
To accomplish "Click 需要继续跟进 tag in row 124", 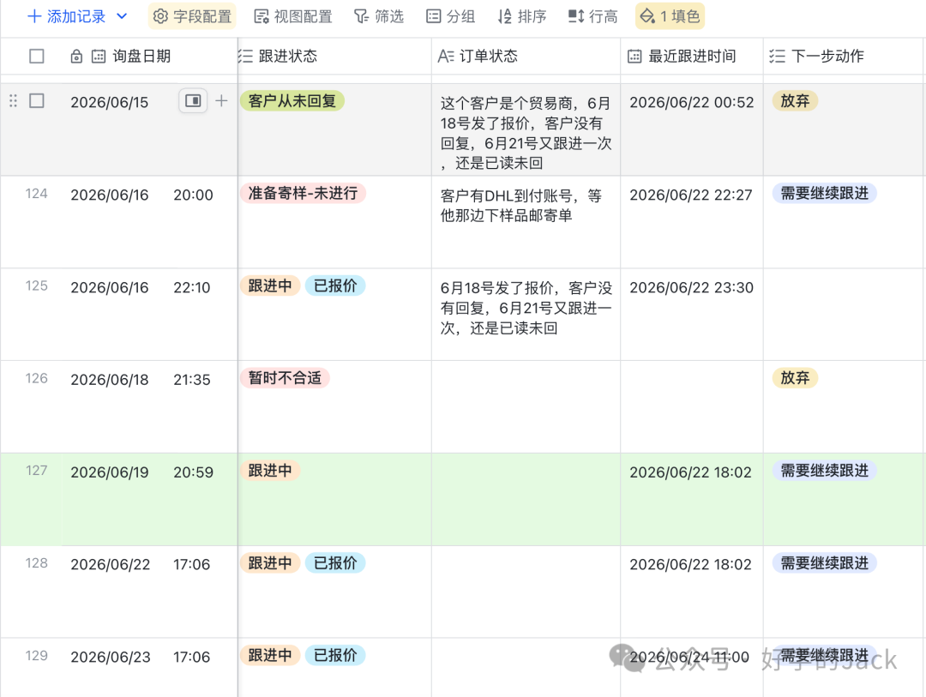I will click(x=825, y=193).
